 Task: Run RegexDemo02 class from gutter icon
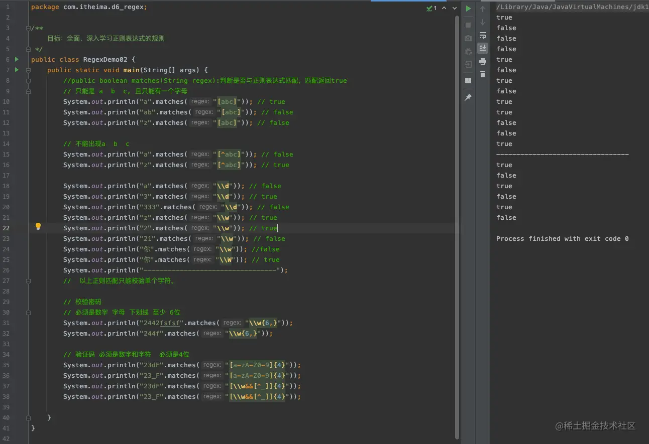click(17, 59)
